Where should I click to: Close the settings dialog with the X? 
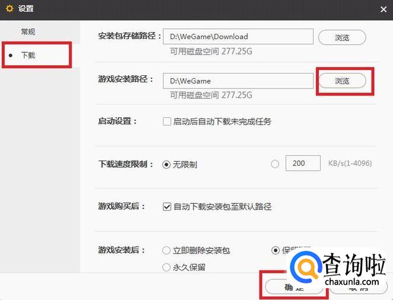[384, 9]
